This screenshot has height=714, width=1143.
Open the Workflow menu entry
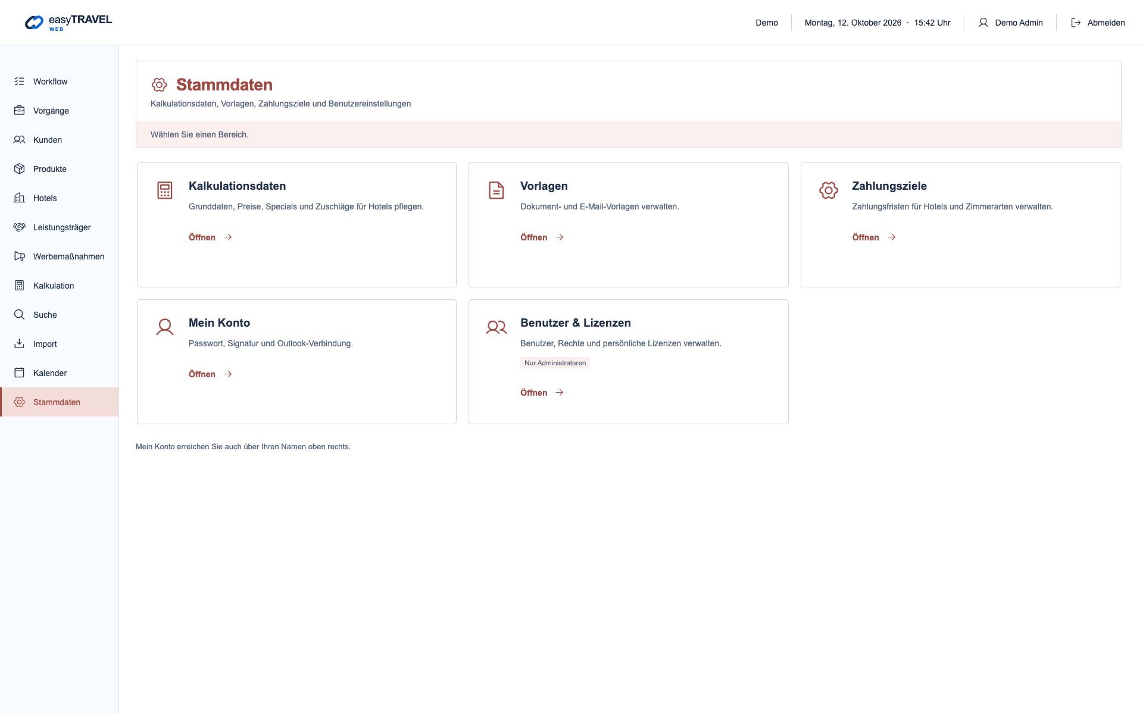pyautogui.click(x=60, y=82)
